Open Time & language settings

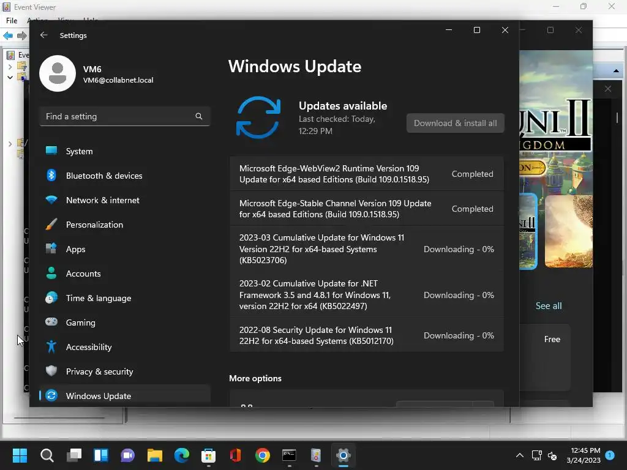[125, 298]
